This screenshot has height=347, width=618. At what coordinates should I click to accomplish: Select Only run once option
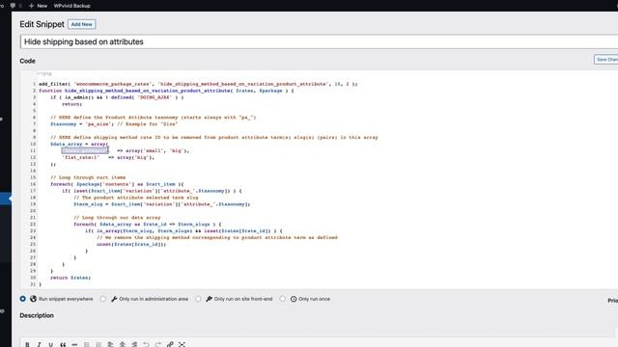[x=283, y=299]
